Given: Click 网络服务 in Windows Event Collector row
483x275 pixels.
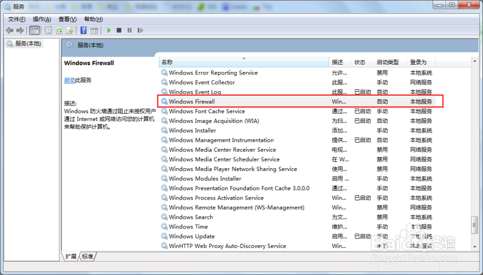Looking at the screenshot, I should [421, 82].
